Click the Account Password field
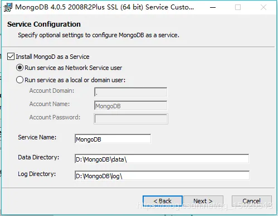 (x=131, y=119)
